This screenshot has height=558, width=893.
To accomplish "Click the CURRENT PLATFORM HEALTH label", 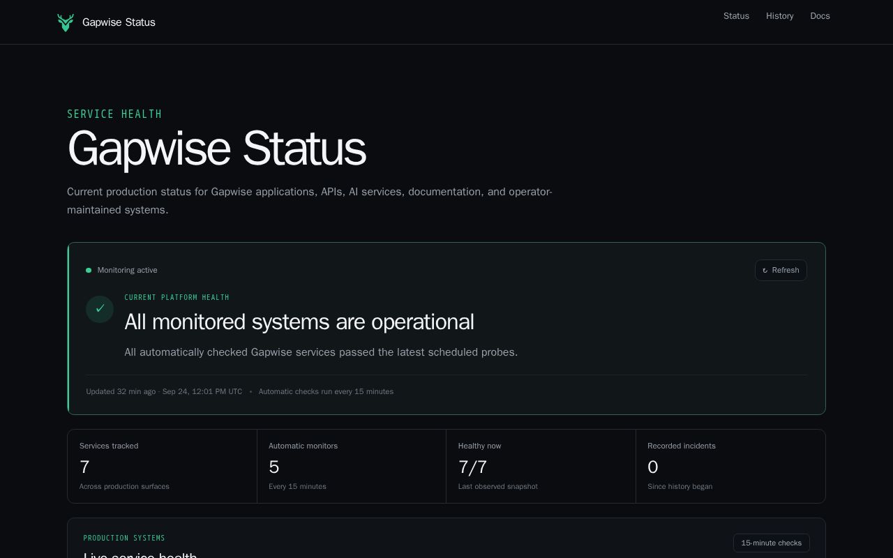I will click(x=177, y=297).
